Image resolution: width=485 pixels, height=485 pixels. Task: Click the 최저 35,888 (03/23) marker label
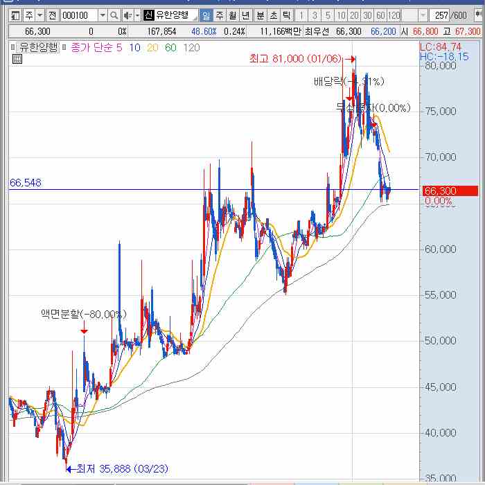pos(122,468)
